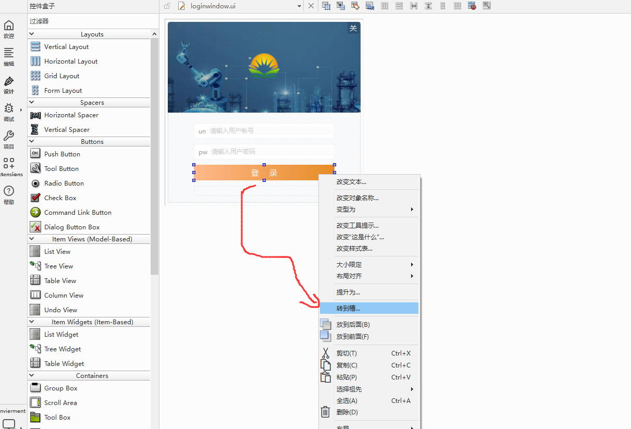Click the username input field
Viewport: 631px width, 429px height.
(264, 131)
